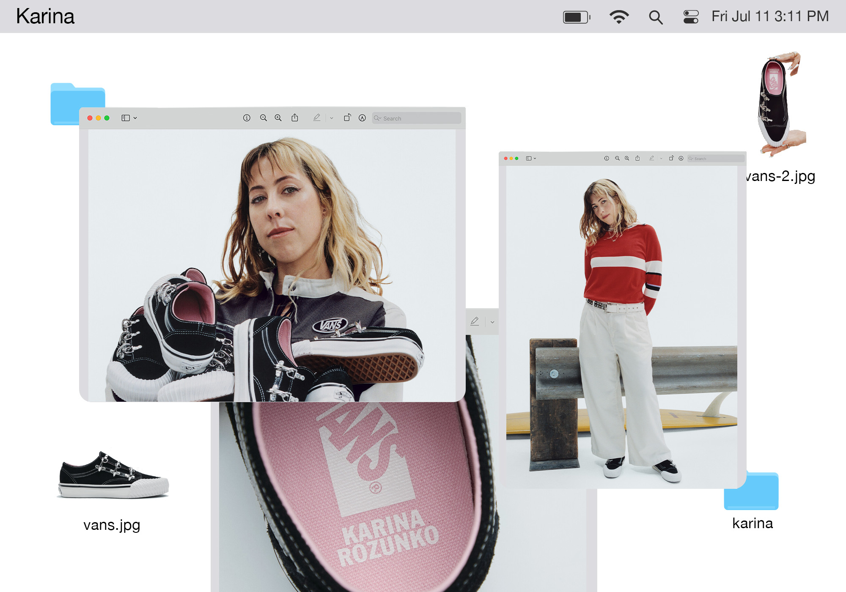Open the Wi-Fi menu

click(619, 17)
